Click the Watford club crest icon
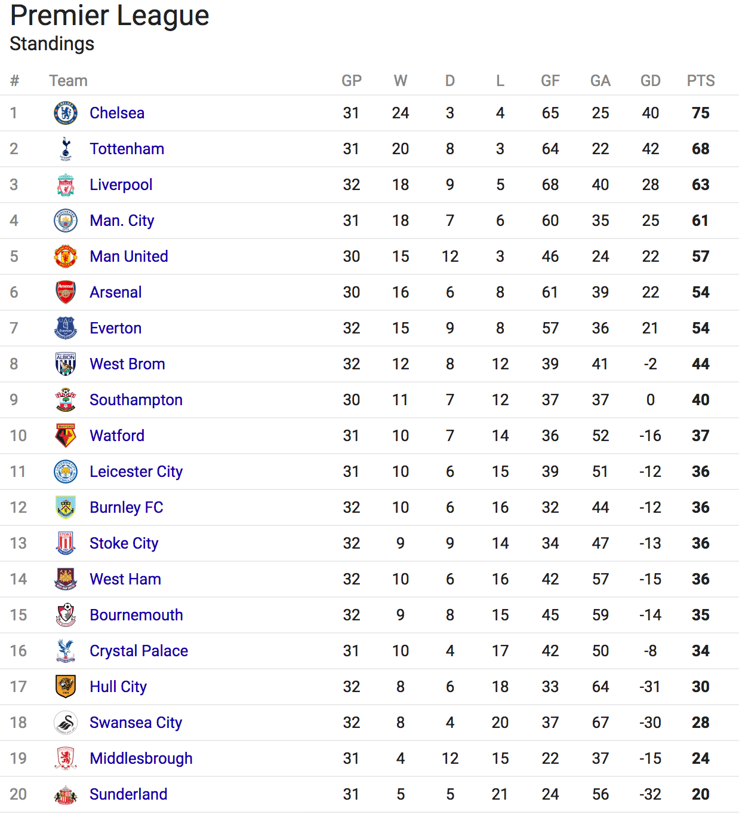739x814 pixels. coord(66,436)
